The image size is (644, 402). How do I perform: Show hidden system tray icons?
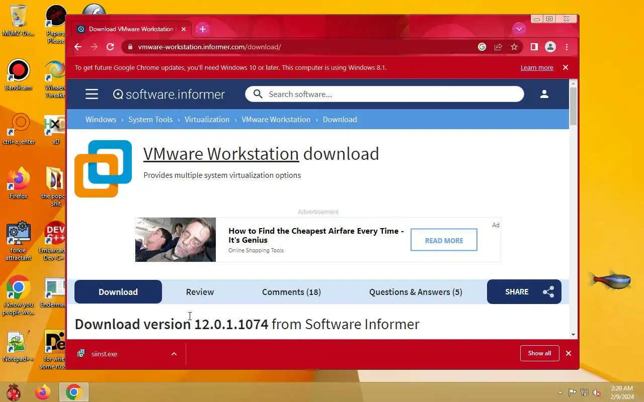(x=560, y=392)
